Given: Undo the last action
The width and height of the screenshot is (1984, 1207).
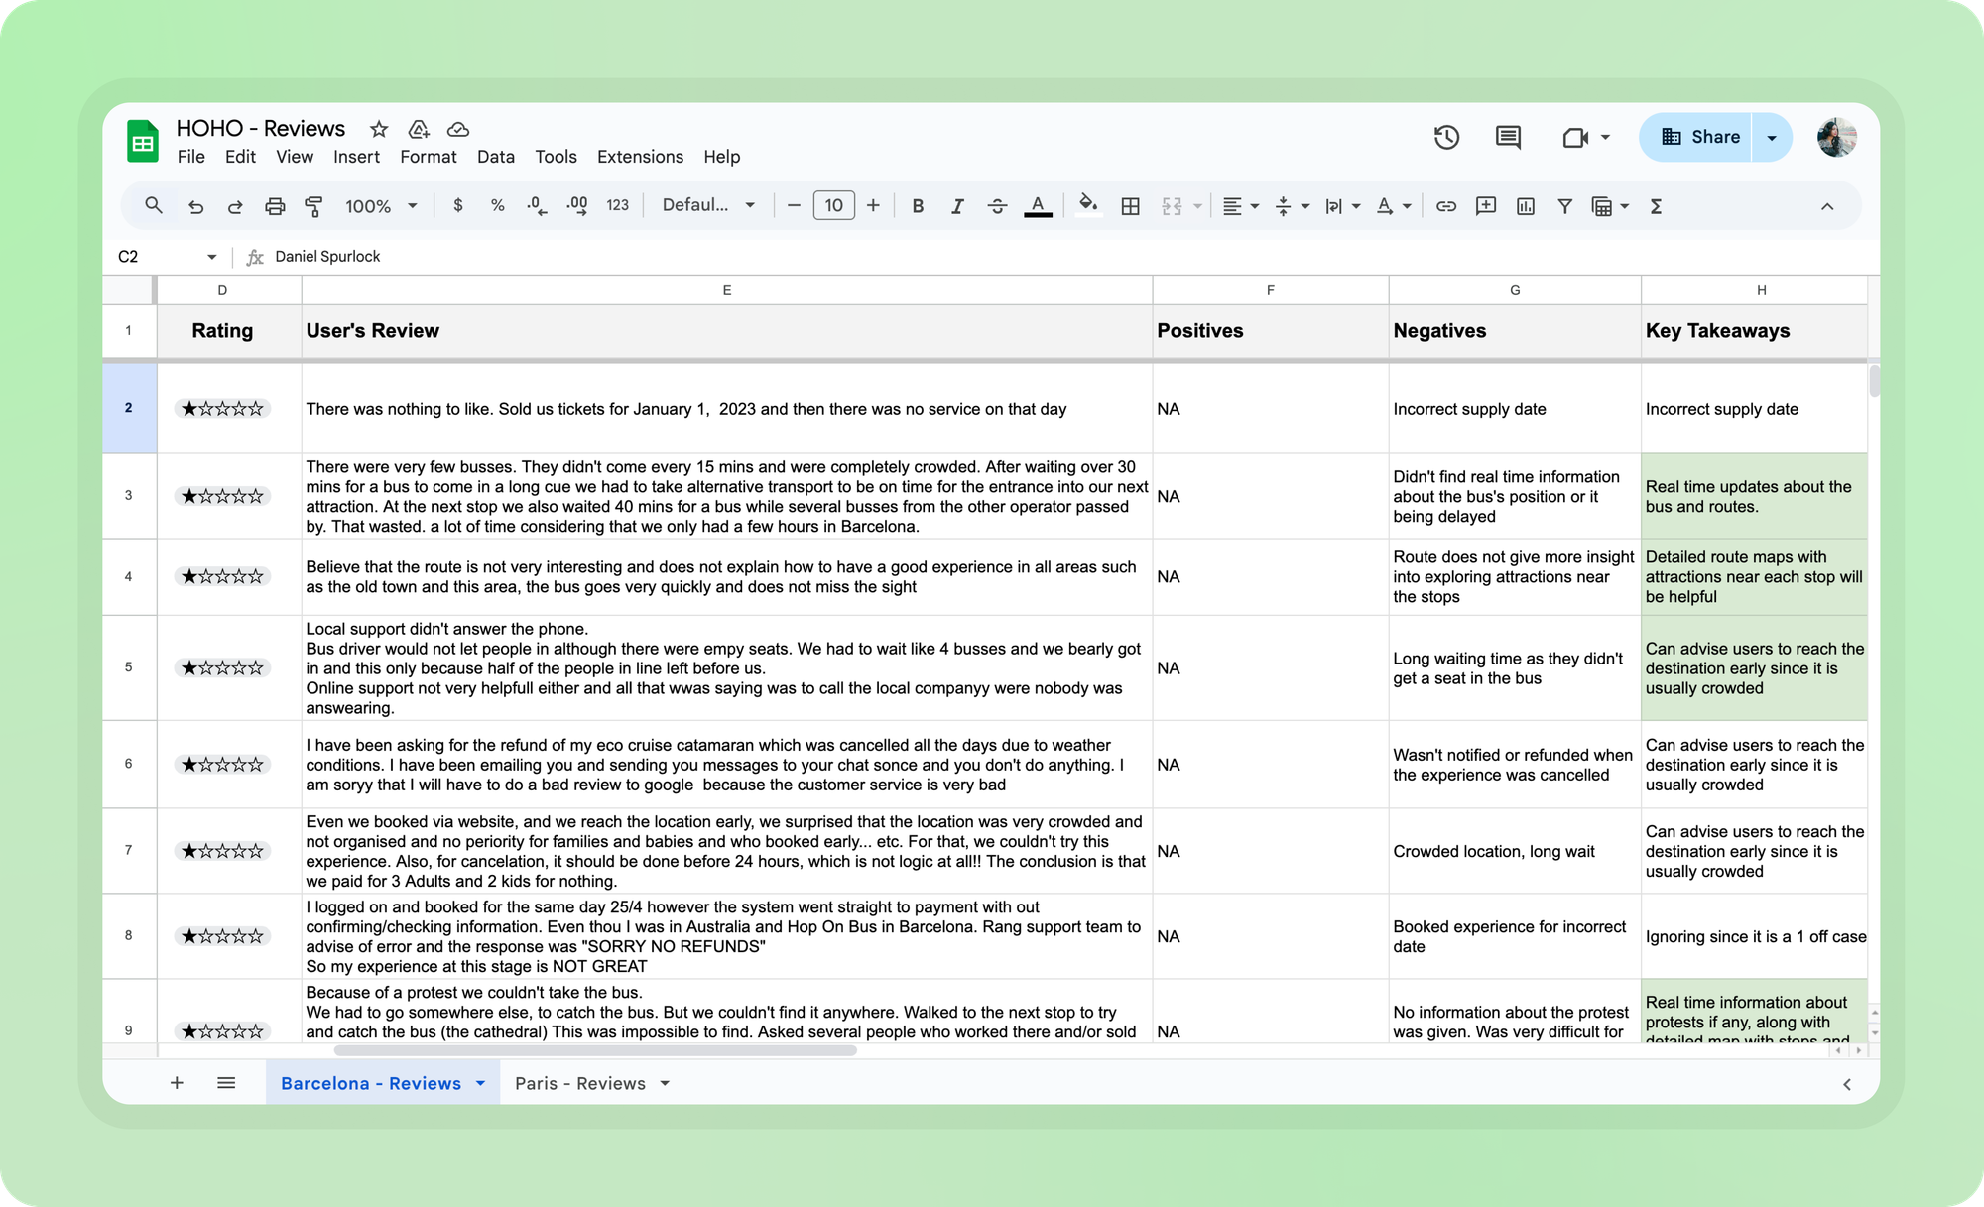Looking at the screenshot, I should point(195,206).
